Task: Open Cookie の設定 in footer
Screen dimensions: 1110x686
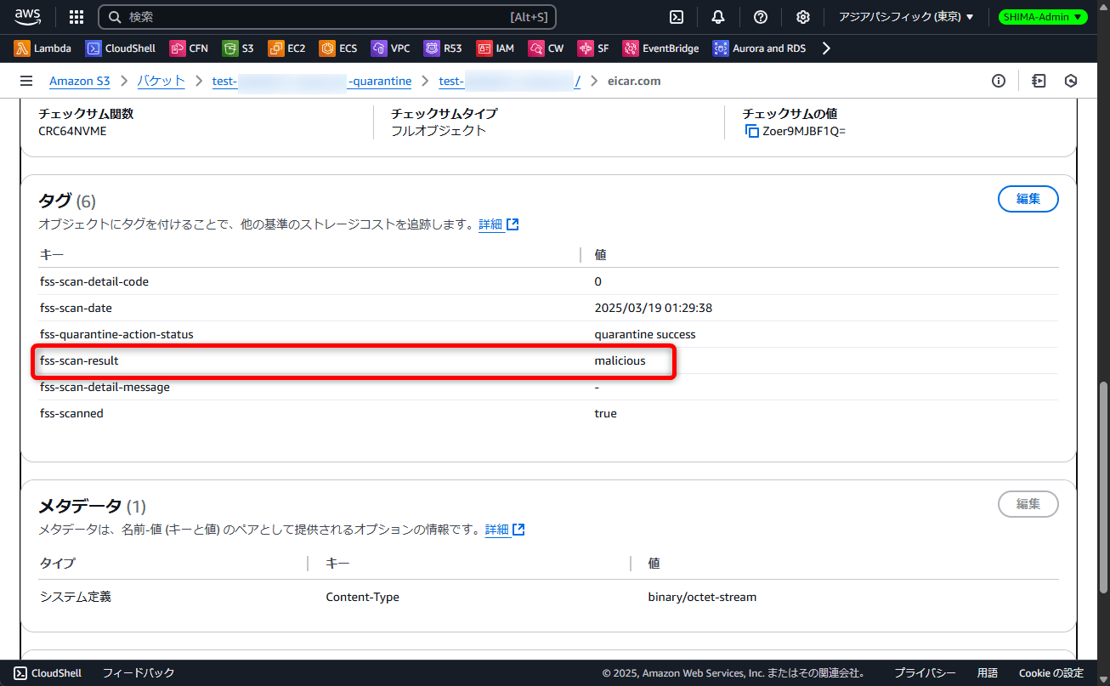Action: (1051, 673)
